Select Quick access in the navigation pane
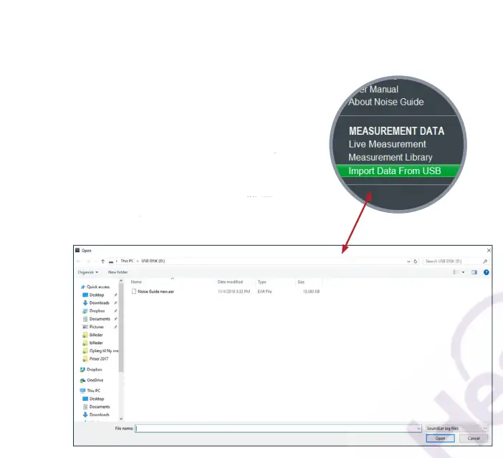 click(x=98, y=287)
